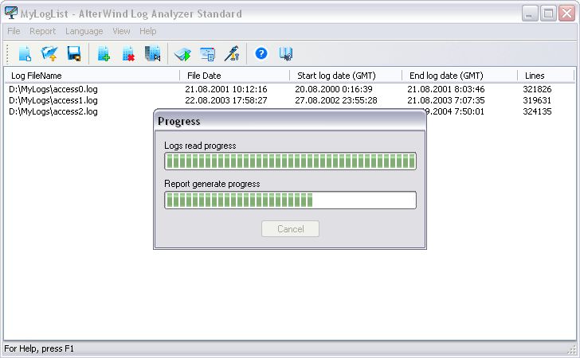580x358 pixels.
Task: Save the log list with floppy icon
Action: [74, 54]
